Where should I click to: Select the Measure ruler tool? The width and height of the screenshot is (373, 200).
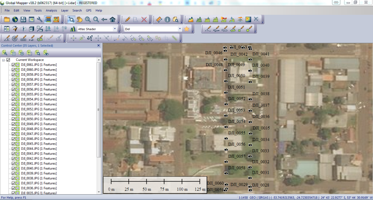point(159,19)
